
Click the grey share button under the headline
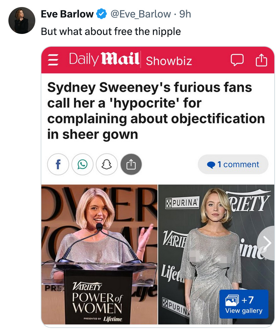131,164
